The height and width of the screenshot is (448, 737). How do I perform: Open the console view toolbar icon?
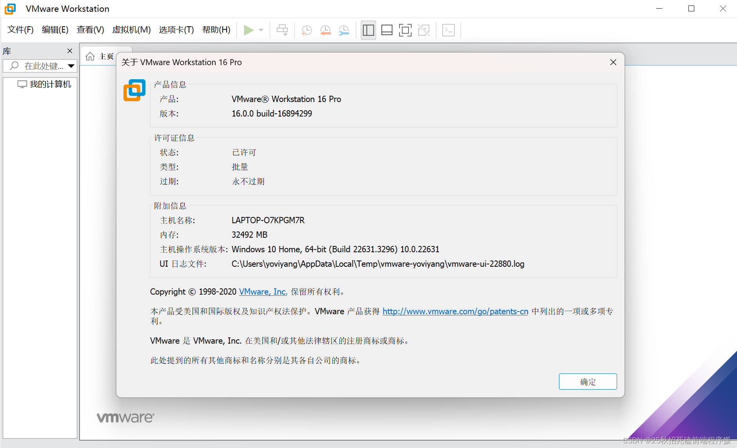[448, 30]
